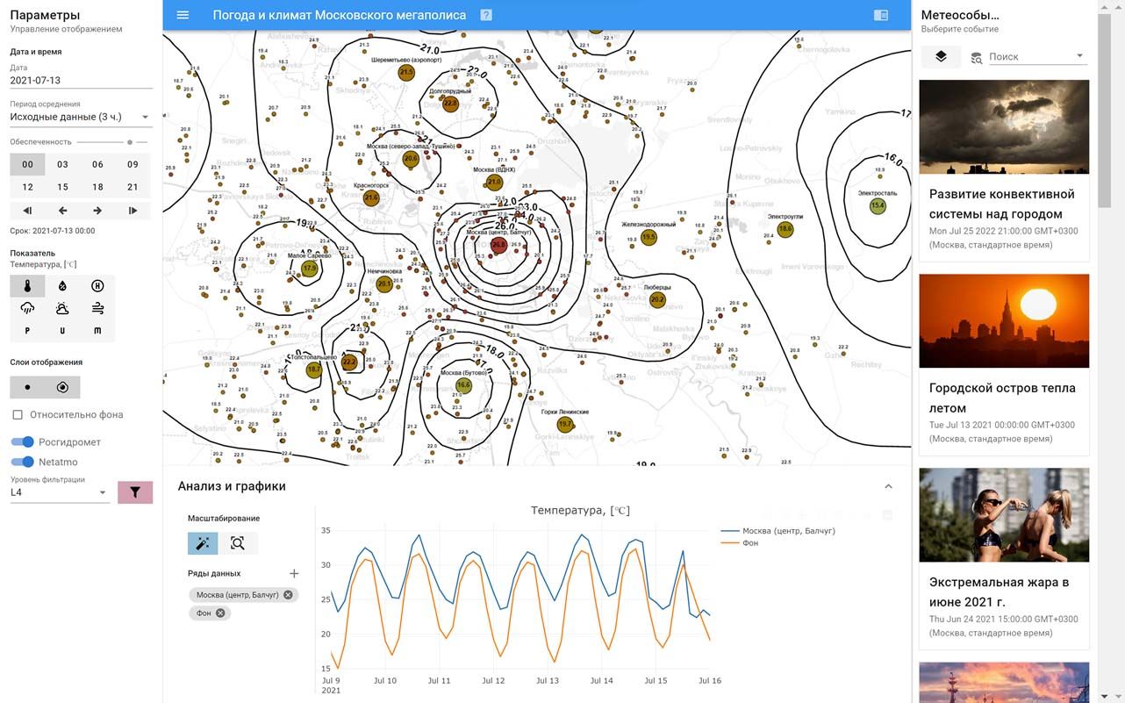1125x703 pixels.
Task: Select the zoom magnifier scaling tool
Action: point(238,543)
